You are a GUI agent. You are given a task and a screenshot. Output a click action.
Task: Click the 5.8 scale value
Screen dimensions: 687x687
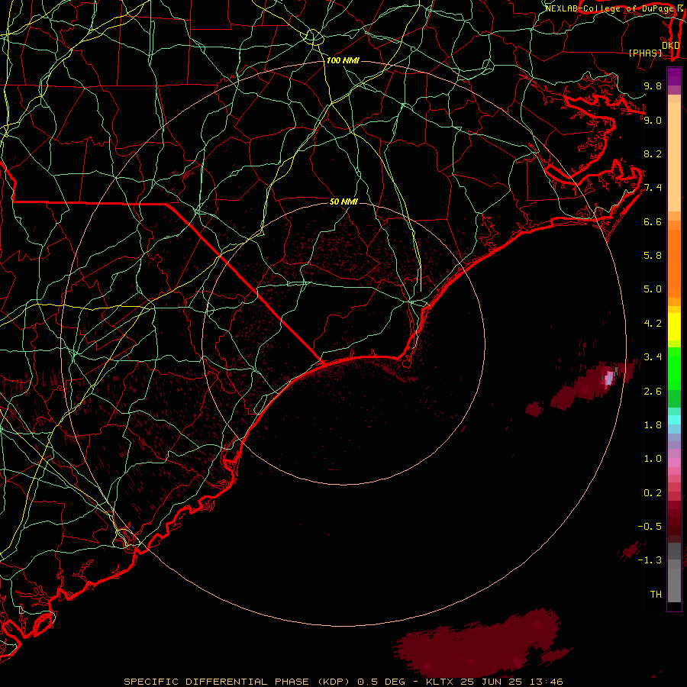click(x=653, y=256)
